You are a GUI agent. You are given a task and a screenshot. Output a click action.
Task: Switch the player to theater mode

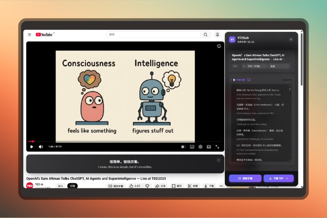(x=209, y=146)
